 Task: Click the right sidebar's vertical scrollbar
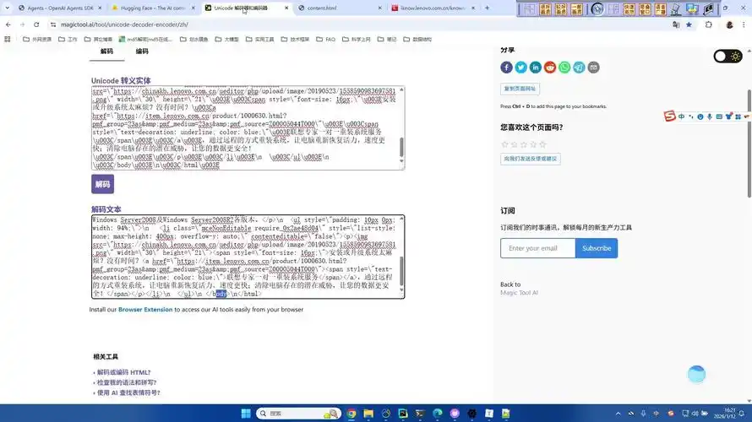[749, 143]
